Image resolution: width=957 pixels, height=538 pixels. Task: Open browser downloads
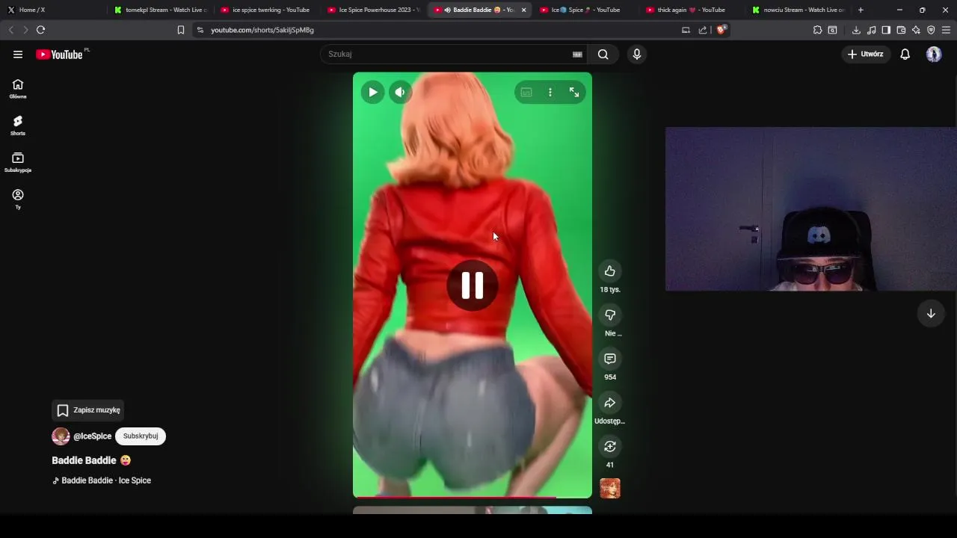[856, 30]
